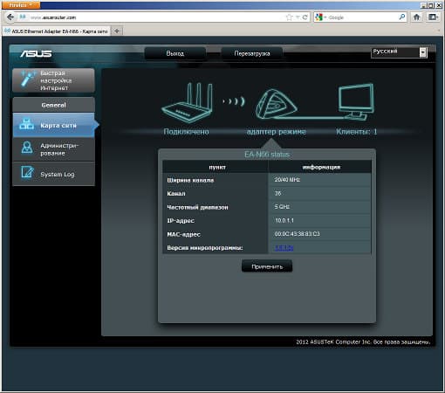Open Быстрая настройка Интернет wizard

click(x=53, y=80)
